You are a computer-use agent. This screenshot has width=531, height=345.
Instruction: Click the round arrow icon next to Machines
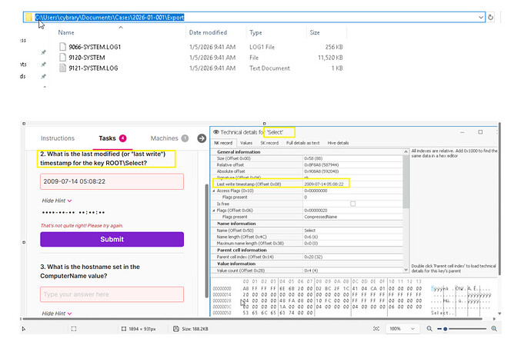[x=202, y=138]
